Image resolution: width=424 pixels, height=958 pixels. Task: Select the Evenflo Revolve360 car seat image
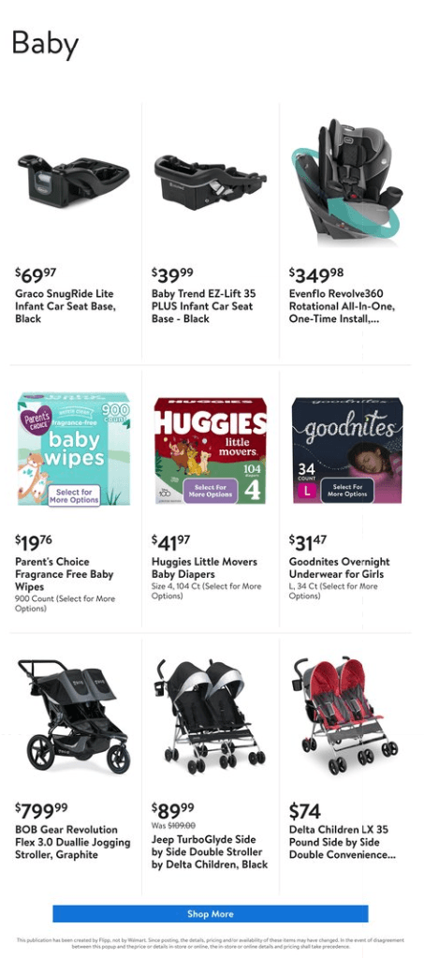tap(347, 182)
